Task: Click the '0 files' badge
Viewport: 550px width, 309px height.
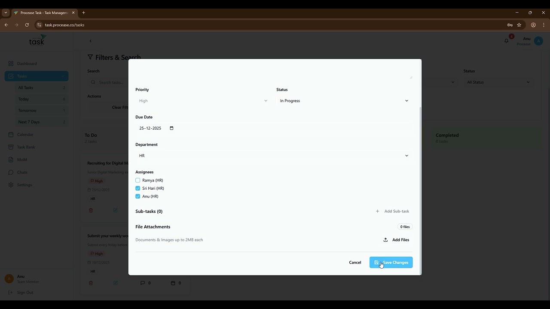Action: pos(405,227)
